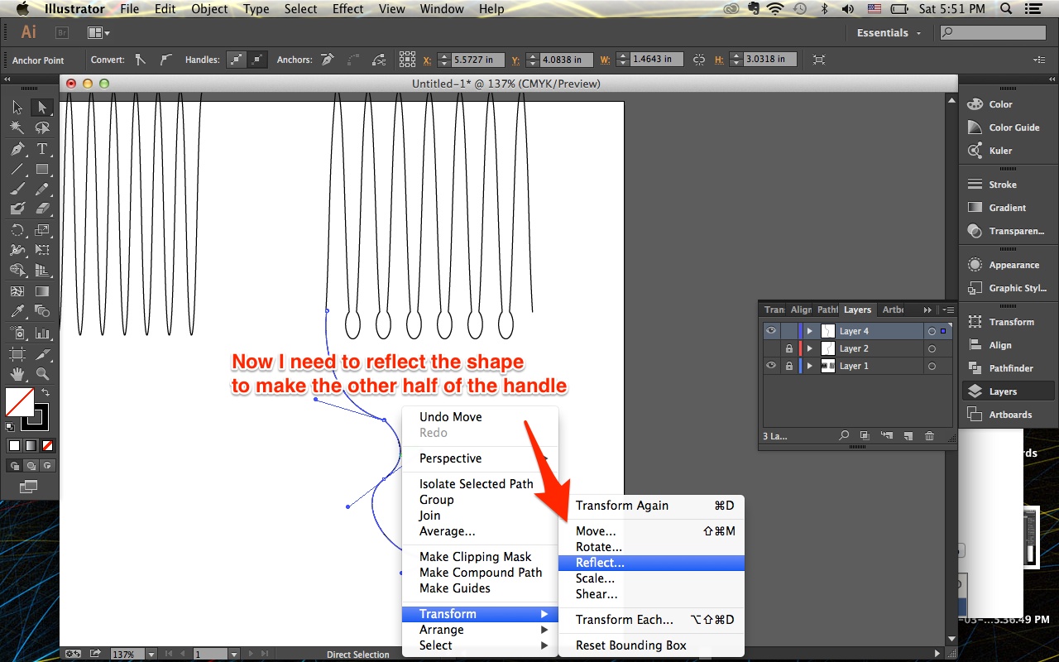Select the Eyedropper tool
Viewport: 1059px width, 662px height.
17,312
